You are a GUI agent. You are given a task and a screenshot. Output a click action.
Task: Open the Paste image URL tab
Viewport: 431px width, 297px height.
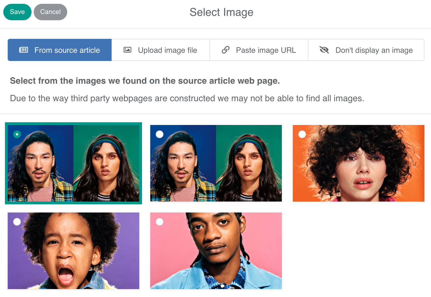[x=266, y=50]
